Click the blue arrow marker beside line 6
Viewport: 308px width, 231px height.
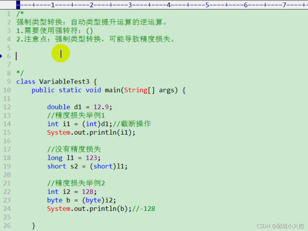pyautogui.click(x=2, y=56)
